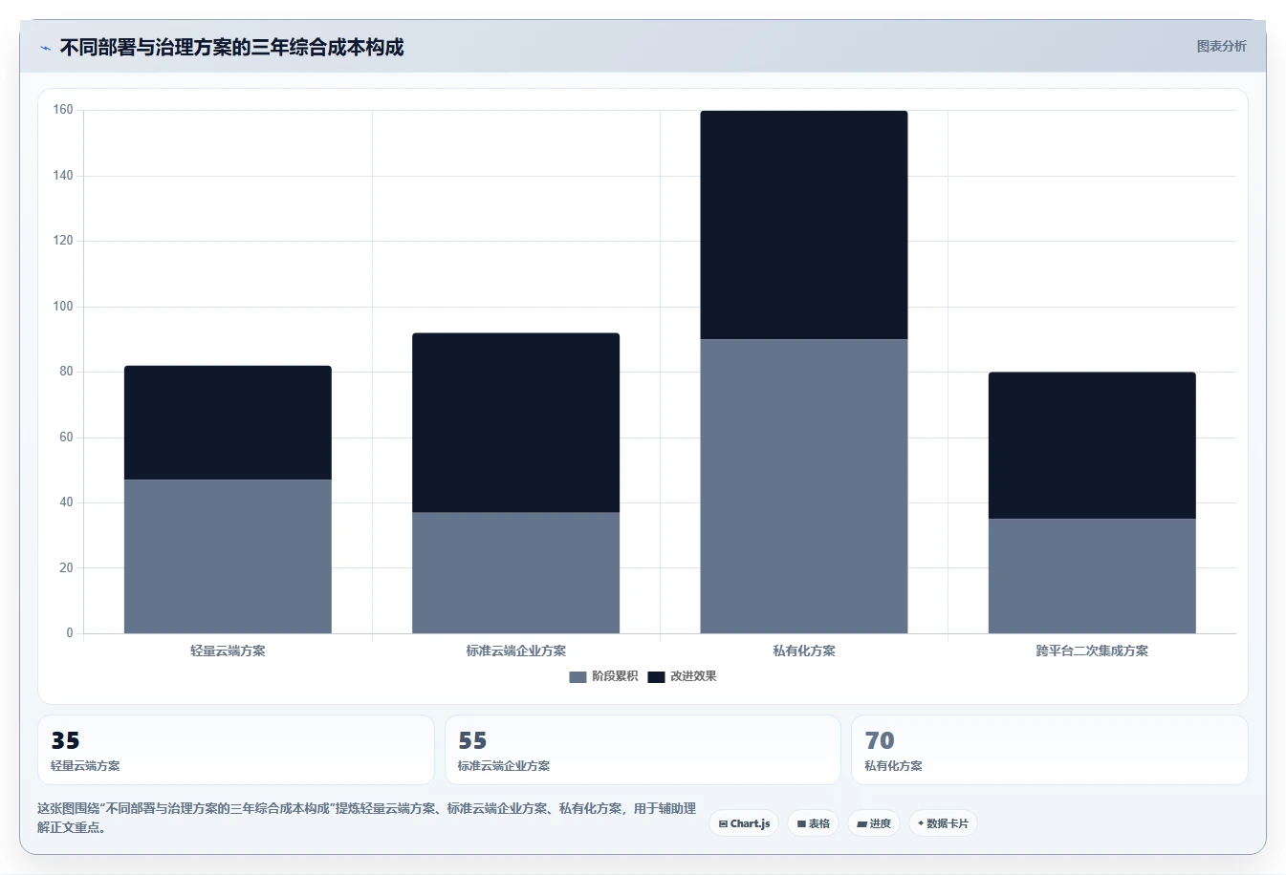Click the 私有化方案 x-axis label
The width and height of the screenshot is (1286, 875).
(804, 651)
